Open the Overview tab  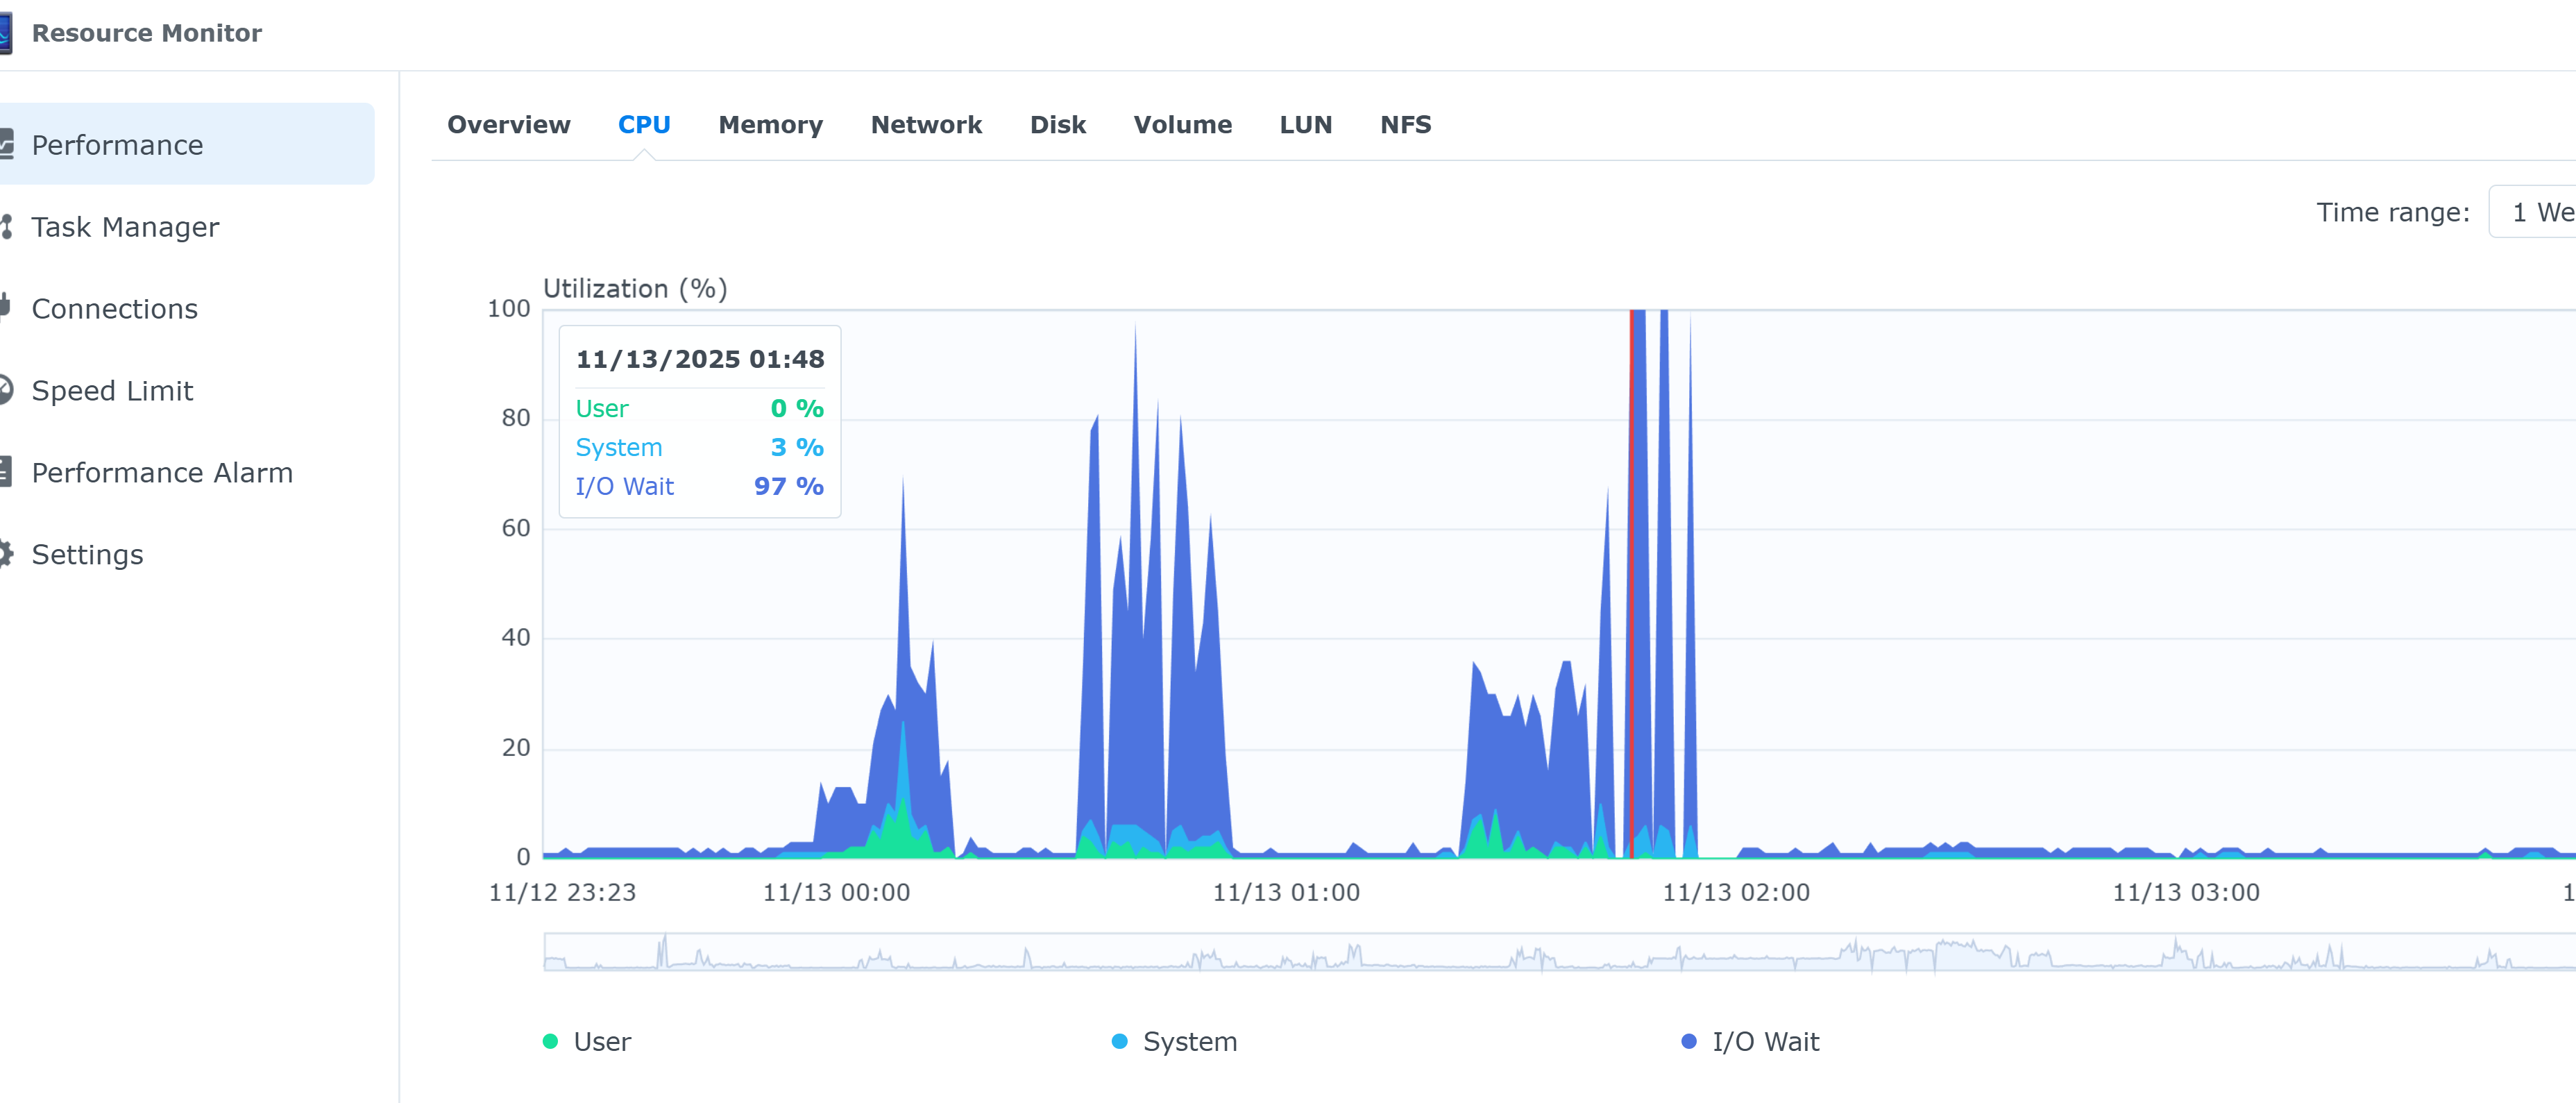pyautogui.click(x=508, y=125)
